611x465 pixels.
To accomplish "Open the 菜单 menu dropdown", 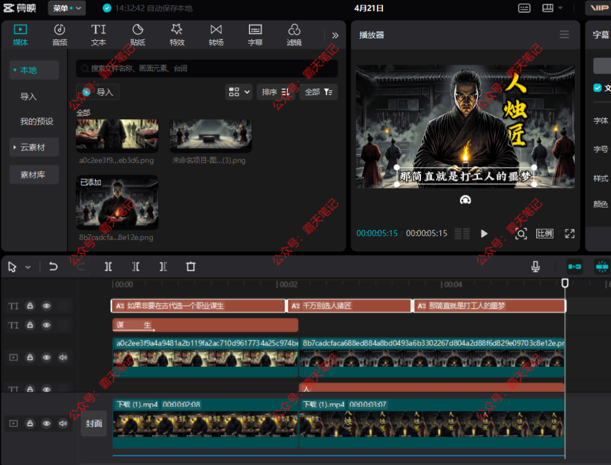I will (67, 8).
